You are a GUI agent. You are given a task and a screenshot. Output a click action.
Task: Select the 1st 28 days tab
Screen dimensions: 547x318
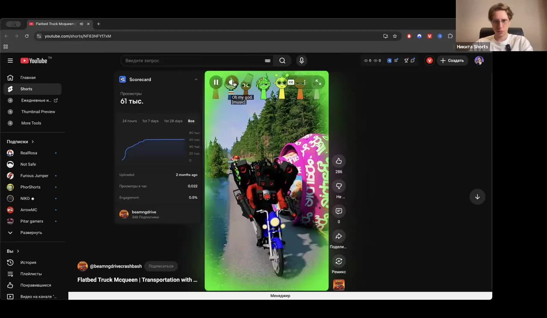coord(173,121)
